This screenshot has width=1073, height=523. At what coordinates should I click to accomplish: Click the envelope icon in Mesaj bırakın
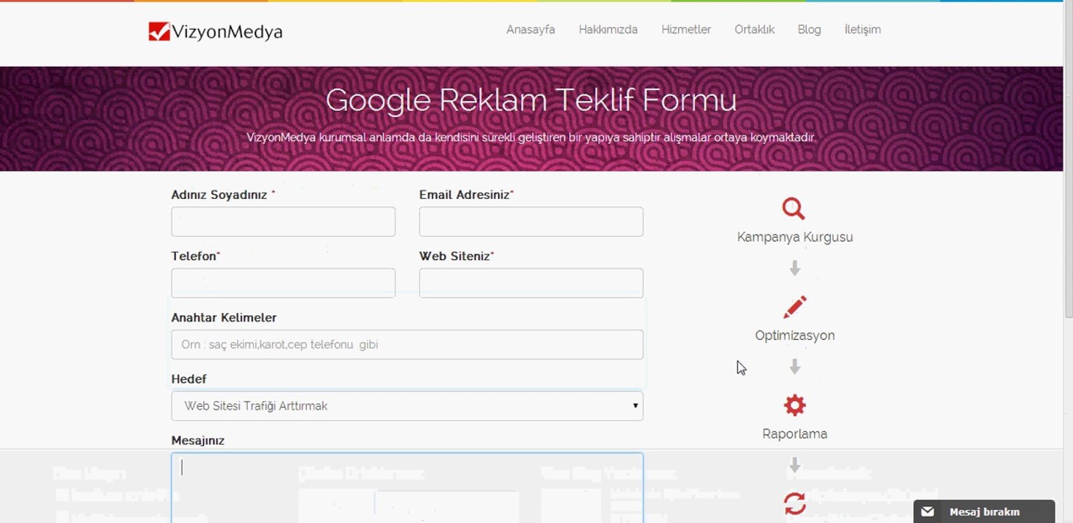pyautogui.click(x=928, y=511)
